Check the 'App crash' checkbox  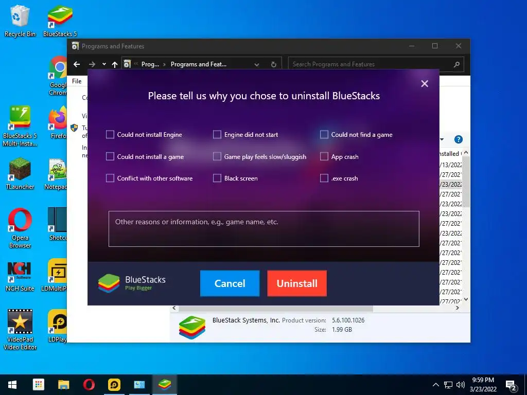(324, 156)
